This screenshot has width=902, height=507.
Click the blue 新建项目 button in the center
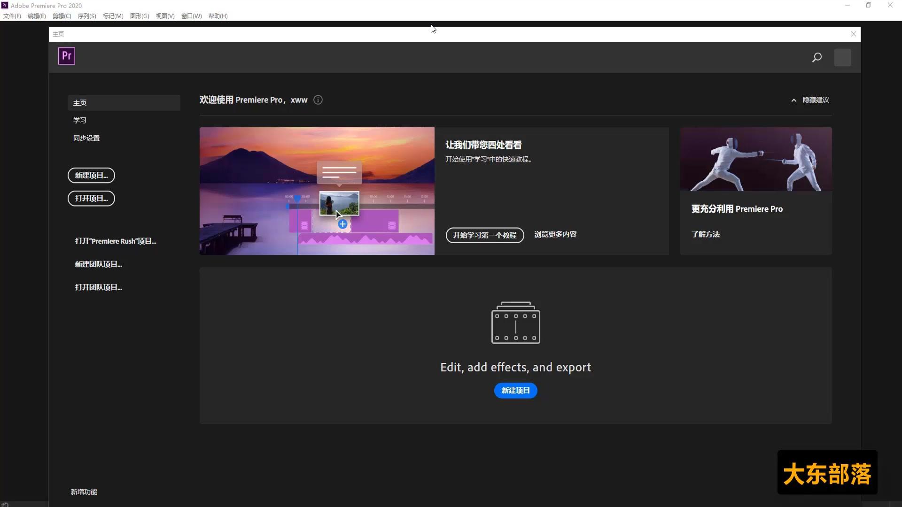515,390
